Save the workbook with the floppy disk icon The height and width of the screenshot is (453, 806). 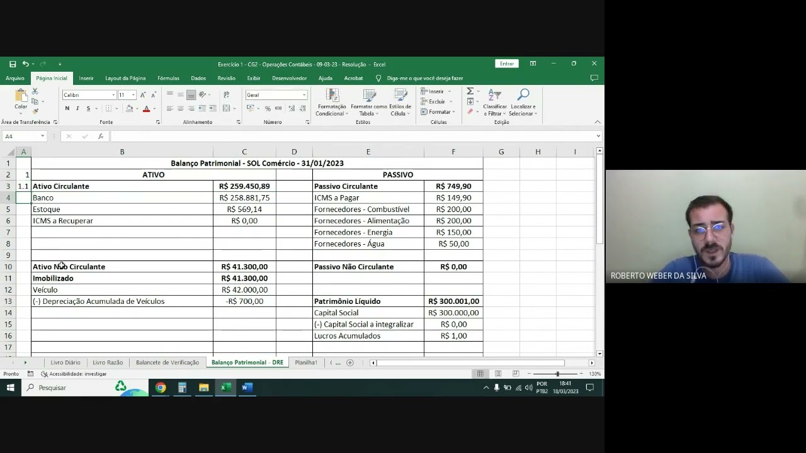click(x=13, y=64)
